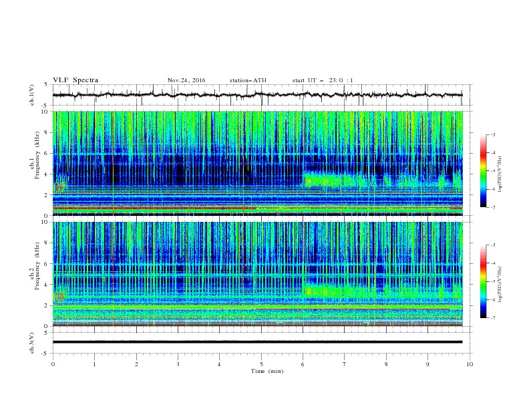Click the x-axis tick label "3"

[178, 364]
